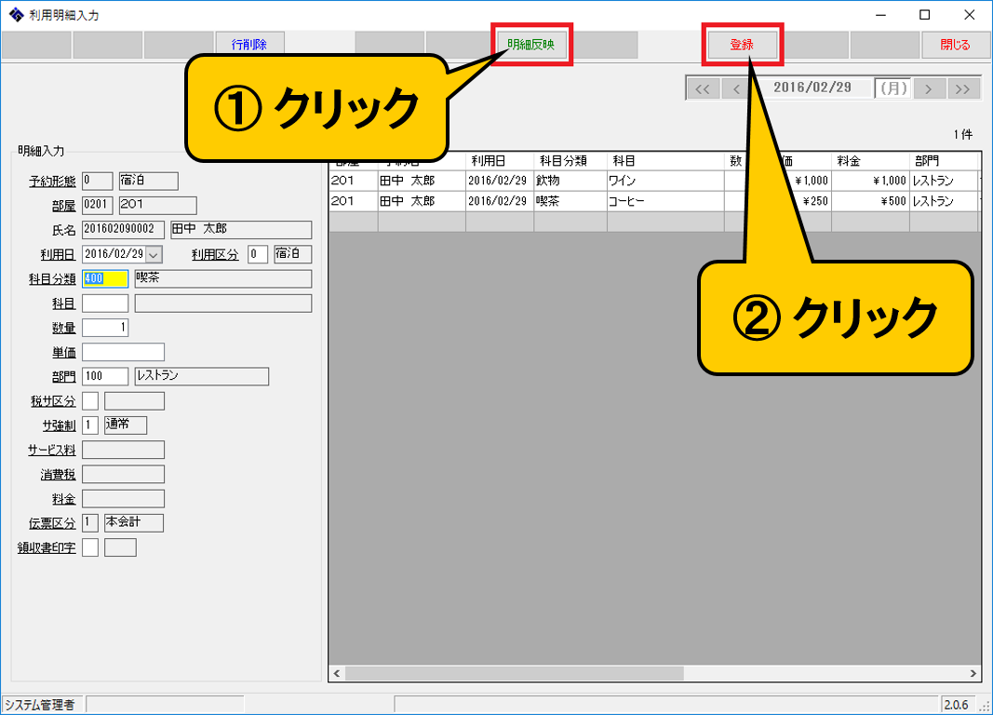
Task: Jump to first date with << button
Action: (x=703, y=88)
